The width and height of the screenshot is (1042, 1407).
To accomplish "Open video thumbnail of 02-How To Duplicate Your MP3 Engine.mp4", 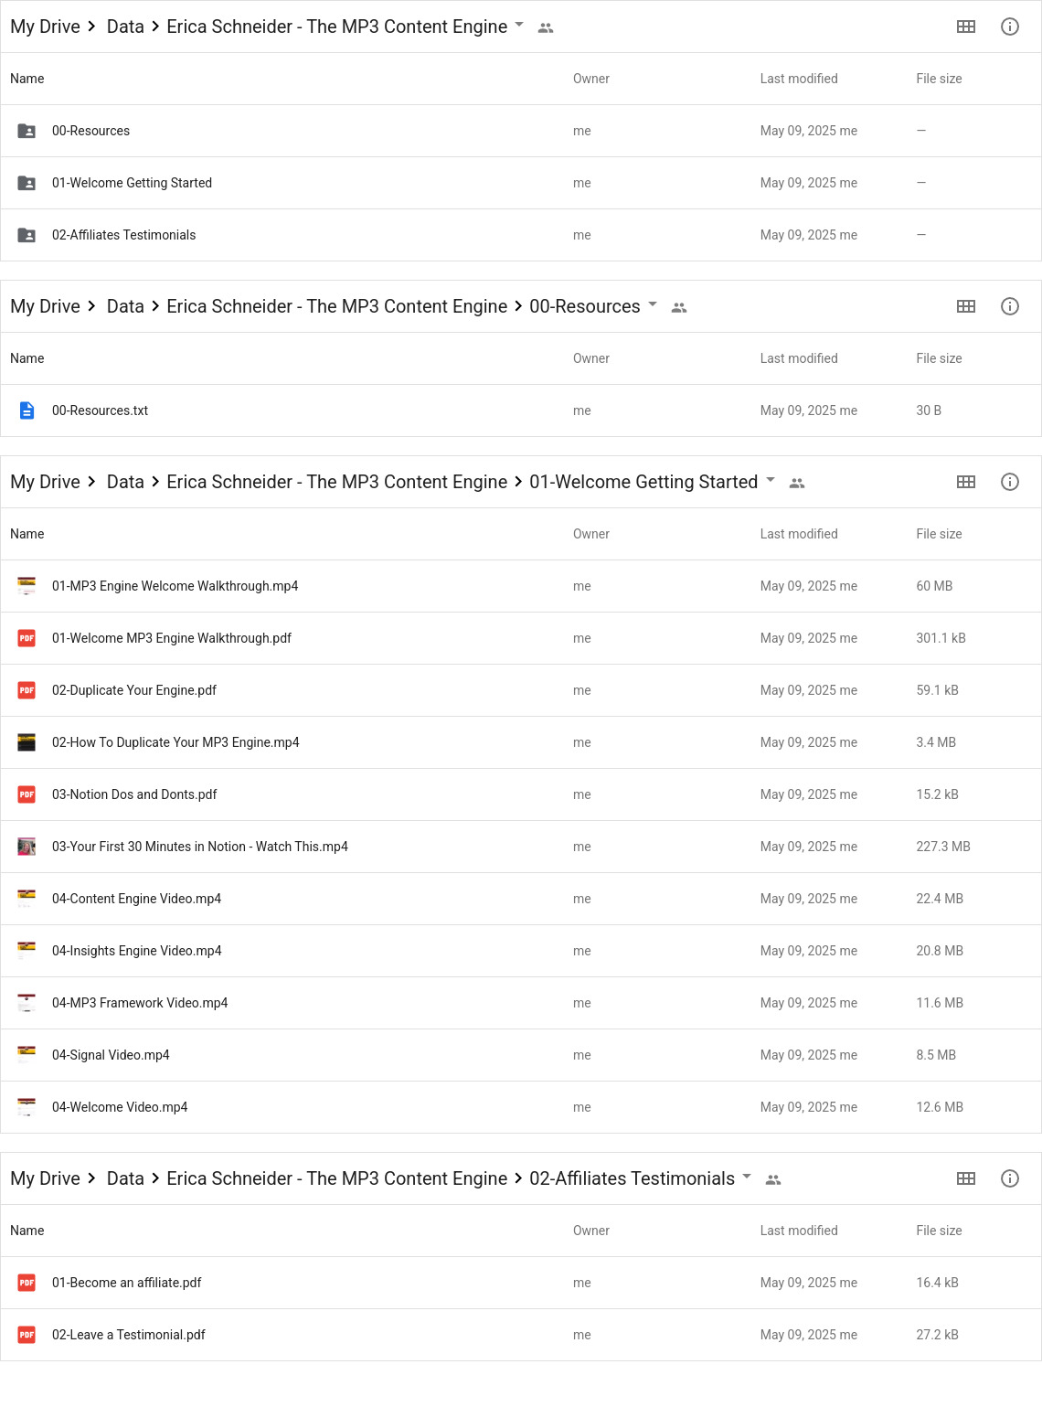I will point(27,742).
